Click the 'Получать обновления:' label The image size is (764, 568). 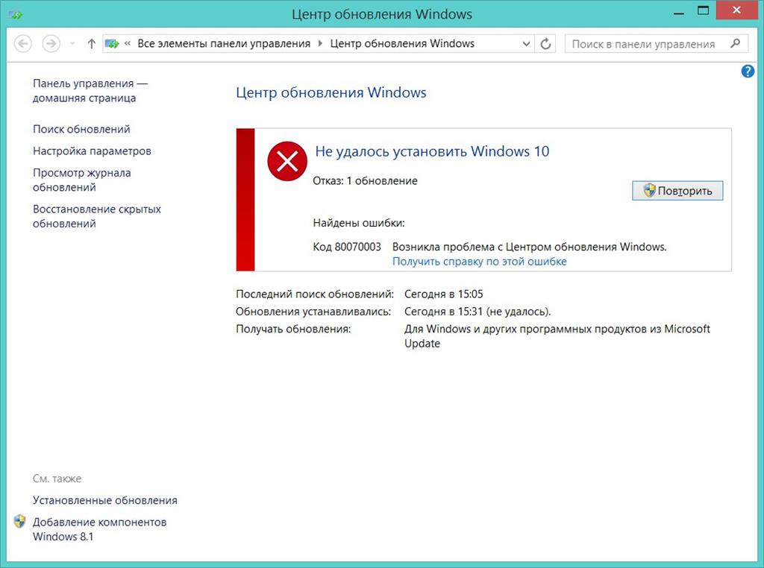pyautogui.click(x=293, y=329)
